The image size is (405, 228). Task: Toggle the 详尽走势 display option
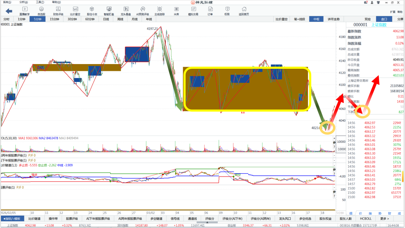pyautogui.click(x=334, y=19)
